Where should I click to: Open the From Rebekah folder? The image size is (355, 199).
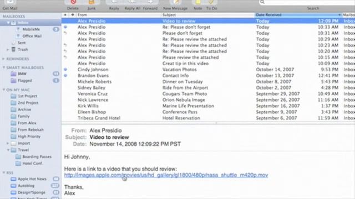(31, 130)
